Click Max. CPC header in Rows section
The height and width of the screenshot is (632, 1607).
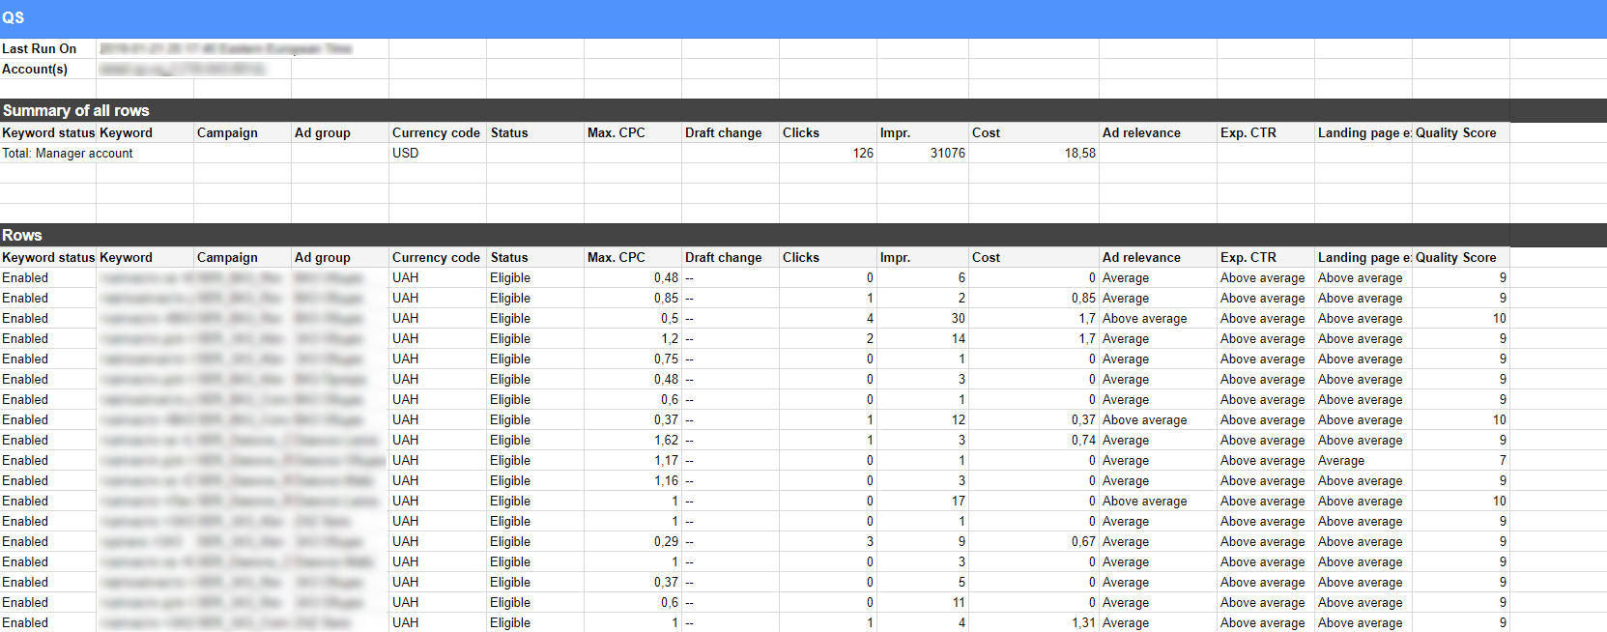click(x=617, y=257)
